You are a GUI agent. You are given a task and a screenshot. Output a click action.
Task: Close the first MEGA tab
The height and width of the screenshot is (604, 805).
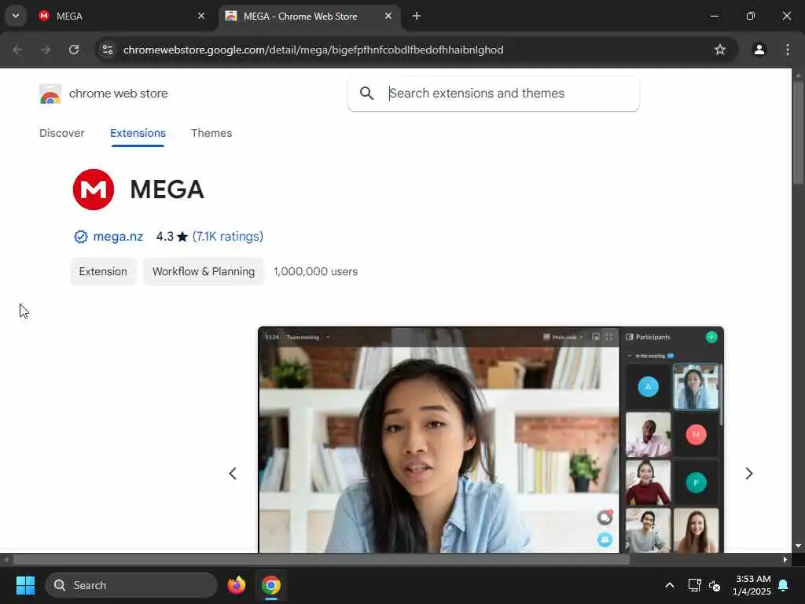[x=201, y=16]
